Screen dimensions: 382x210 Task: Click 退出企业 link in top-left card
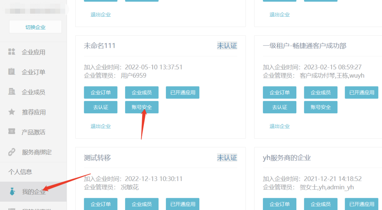101,14
